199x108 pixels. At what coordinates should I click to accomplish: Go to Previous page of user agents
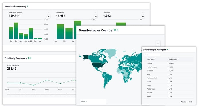pyautogui.click(x=184, y=102)
